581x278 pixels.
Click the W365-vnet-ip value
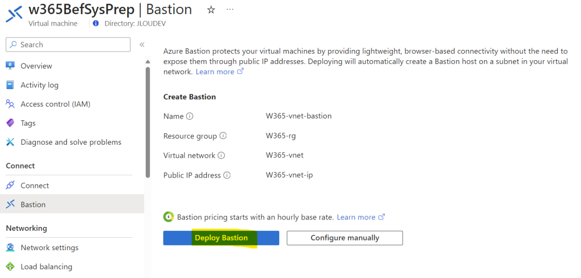289,175
